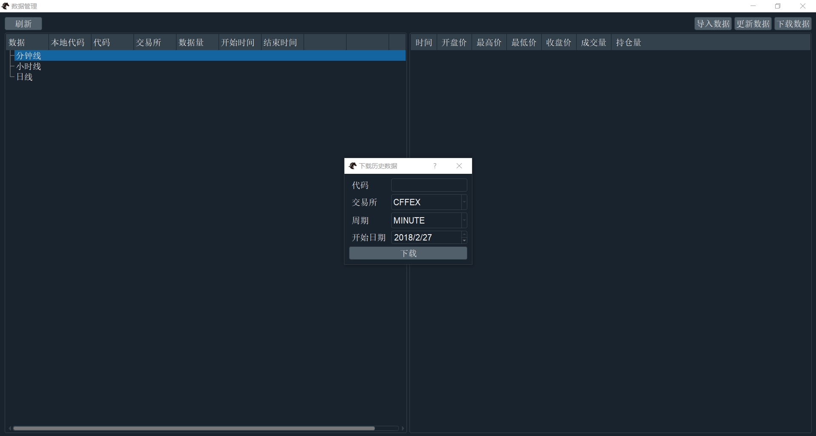Screen dimensions: 816x436
Task: Open the MINUTE period dropdown
Action: click(464, 220)
